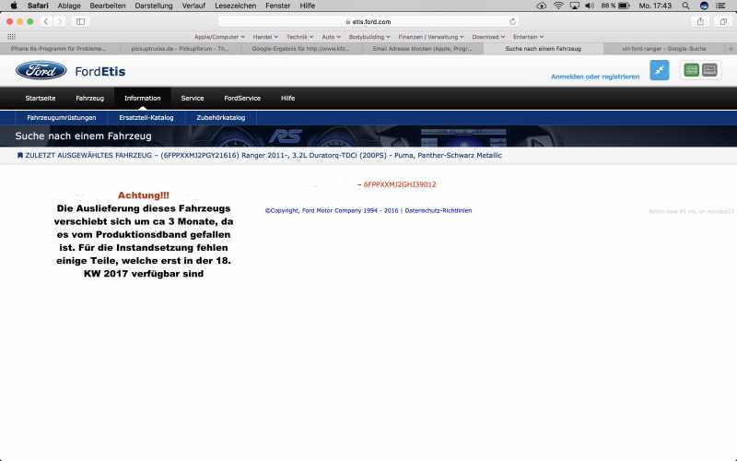Expand the Technik bookmarks folder

point(299,37)
